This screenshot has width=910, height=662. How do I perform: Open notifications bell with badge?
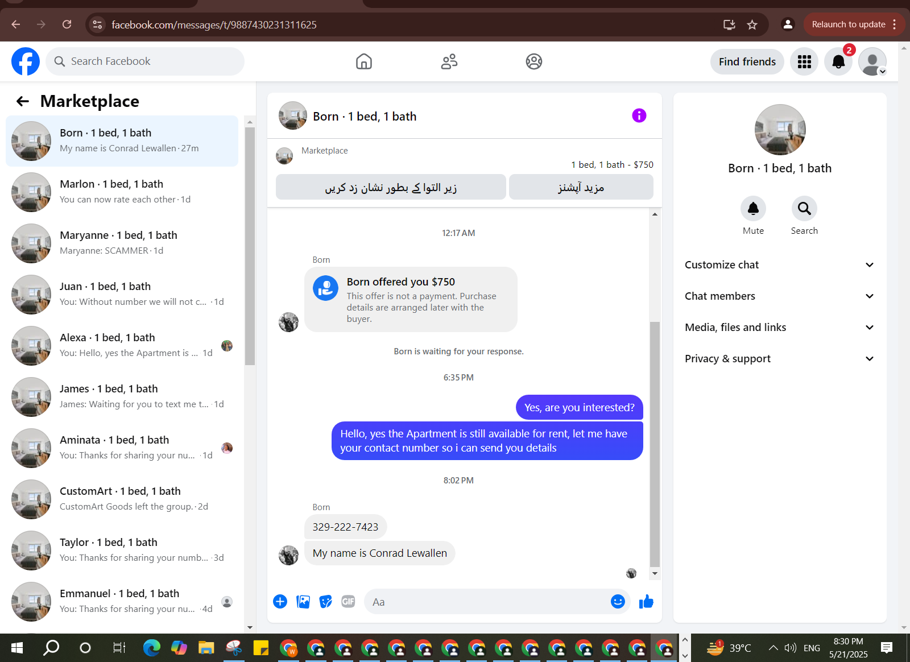[838, 61]
